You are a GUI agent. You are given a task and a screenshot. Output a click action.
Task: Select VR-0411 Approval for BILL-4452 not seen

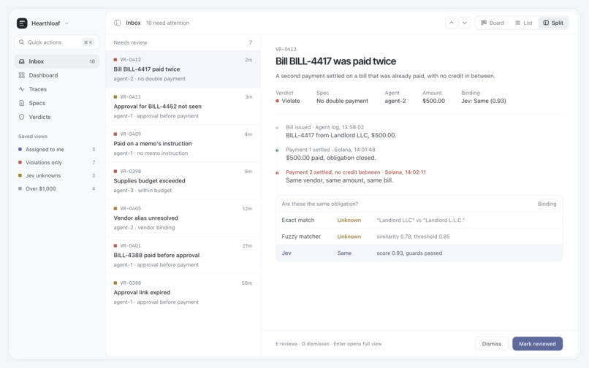(183, 107)
